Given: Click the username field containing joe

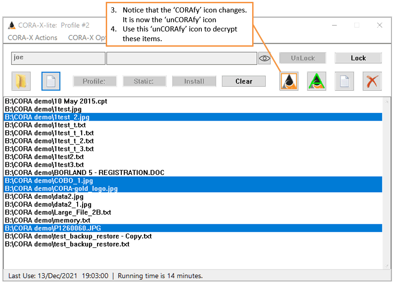Looking at the screenshot, I should point(58,58).
